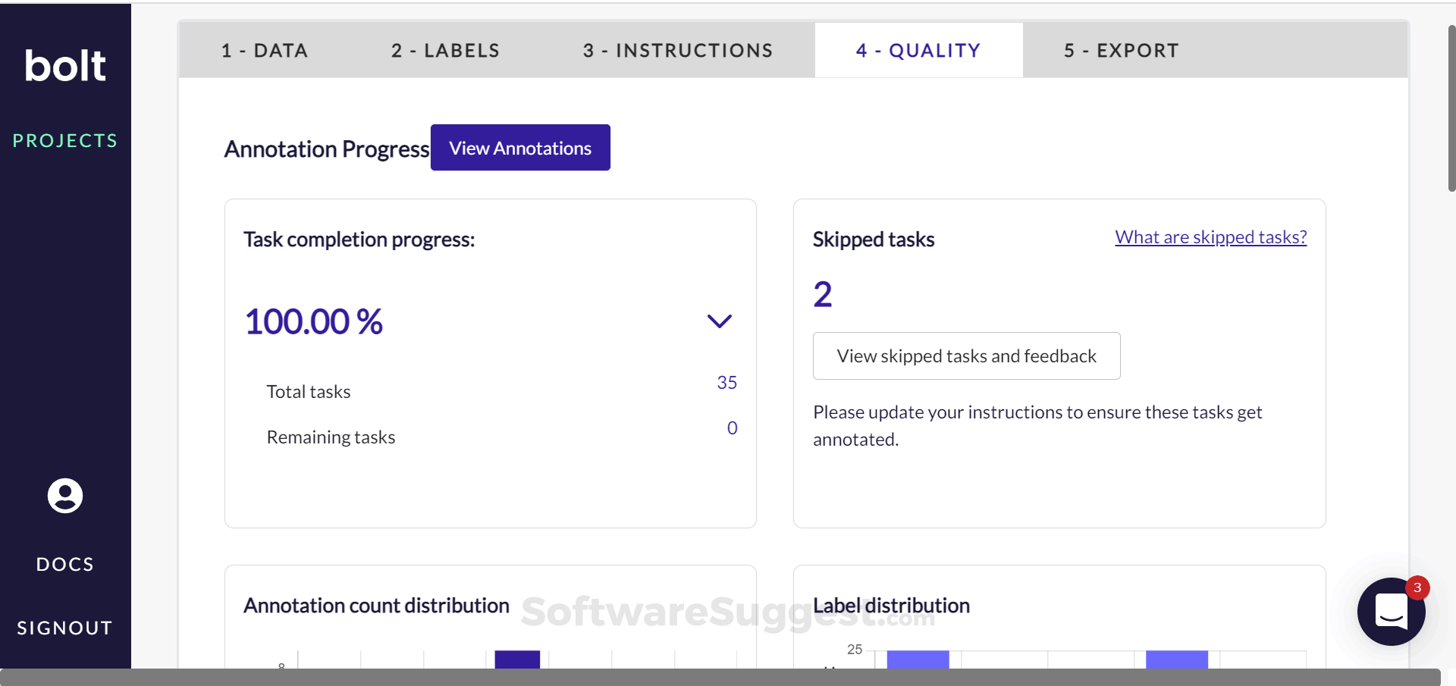Click the View Annotations button
The height and width of the screenshot is (686, 1456).
click(520, 148)
